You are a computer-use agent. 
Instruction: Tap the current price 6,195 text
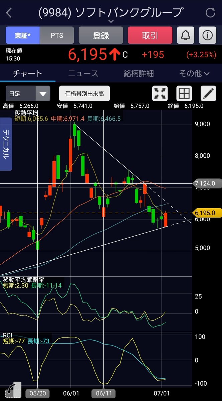88,54
